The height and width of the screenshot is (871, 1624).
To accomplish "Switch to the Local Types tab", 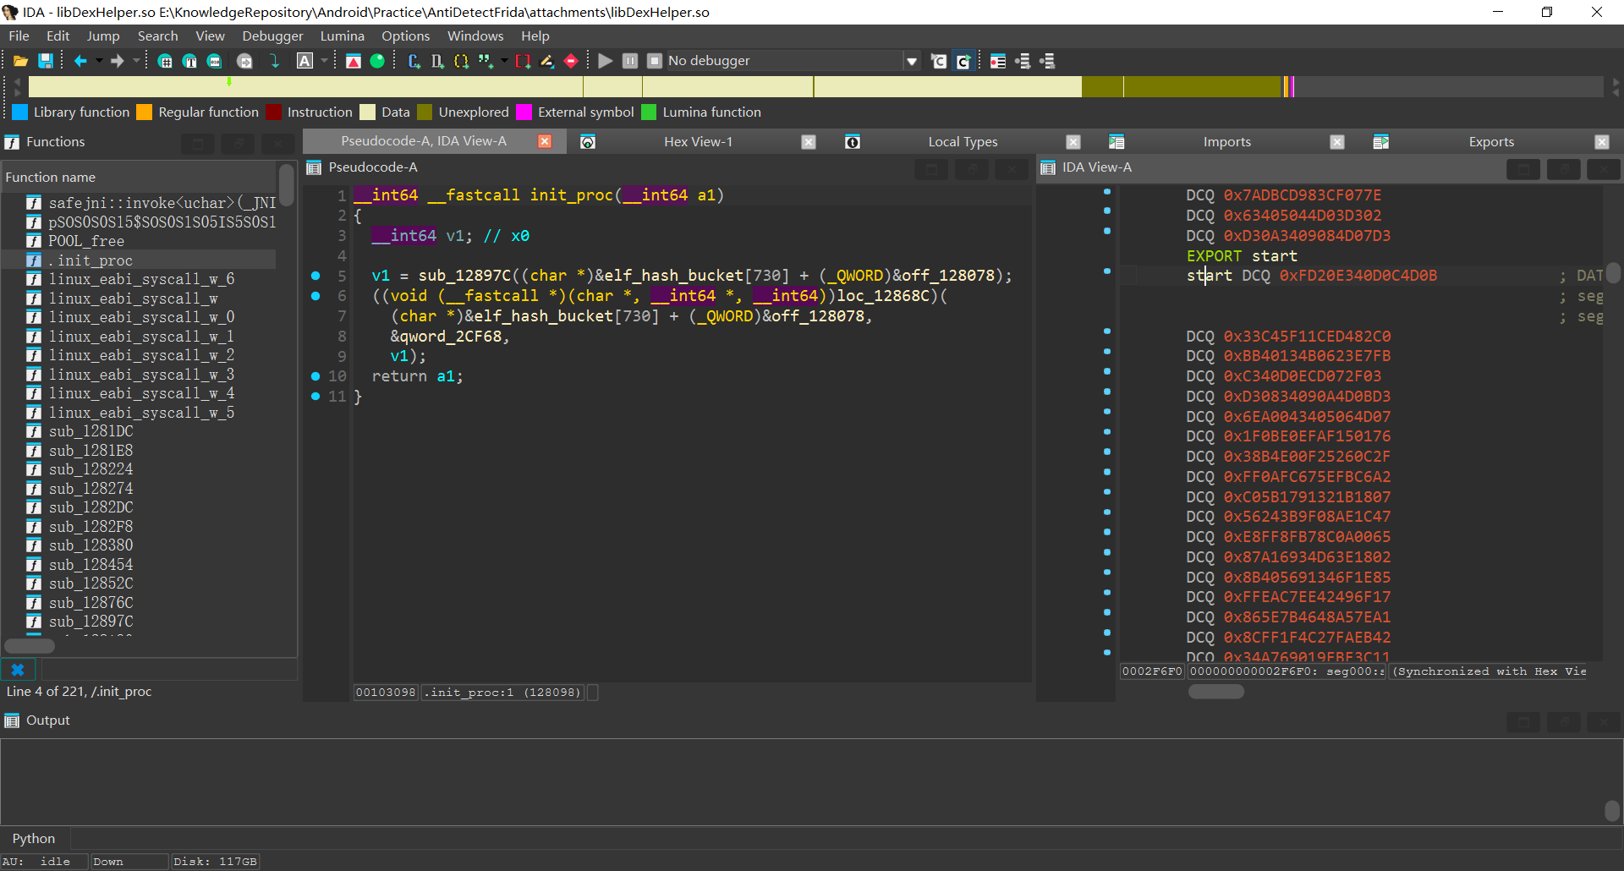I will click(963, 142).
